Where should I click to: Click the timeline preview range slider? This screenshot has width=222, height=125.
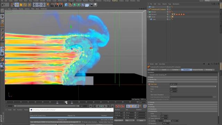coord(46,106)
